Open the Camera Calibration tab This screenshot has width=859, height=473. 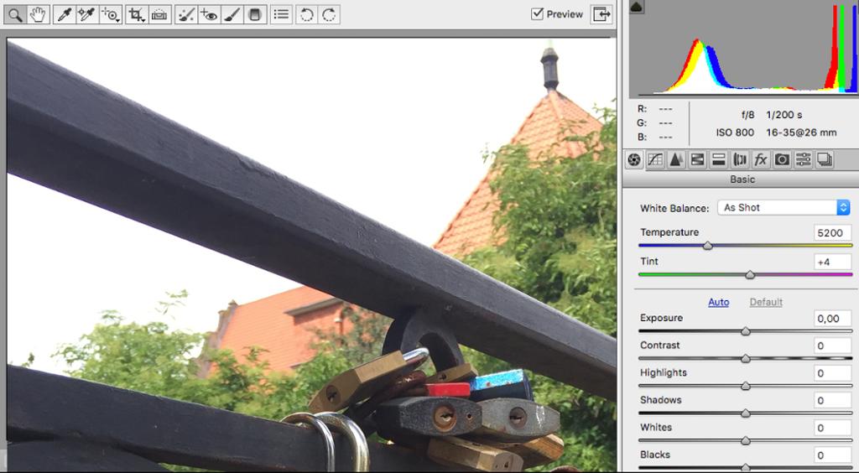(782, 159)
